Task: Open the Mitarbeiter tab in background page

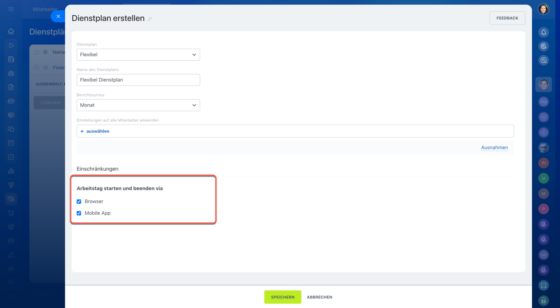Action: [x=45, y=9]
